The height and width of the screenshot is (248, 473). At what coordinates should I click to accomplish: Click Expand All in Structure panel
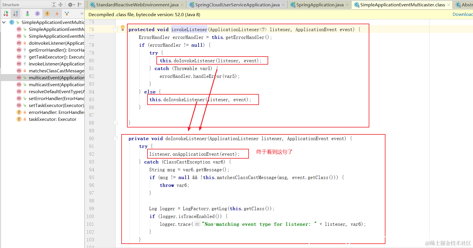click(54, 5)
